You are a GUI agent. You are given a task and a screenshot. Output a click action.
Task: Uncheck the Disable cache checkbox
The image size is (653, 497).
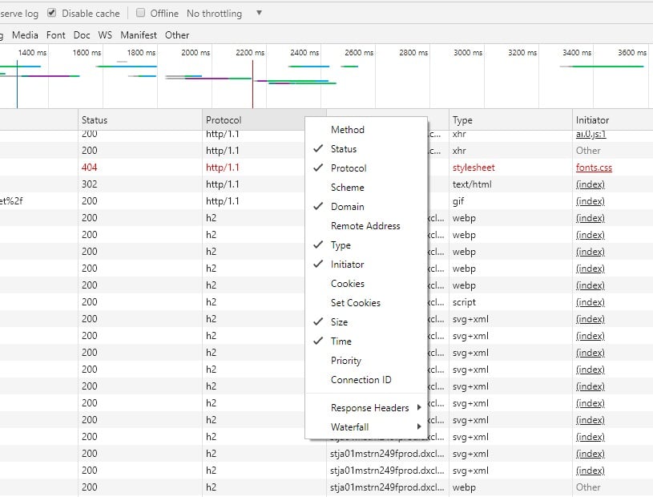(52, 13)
